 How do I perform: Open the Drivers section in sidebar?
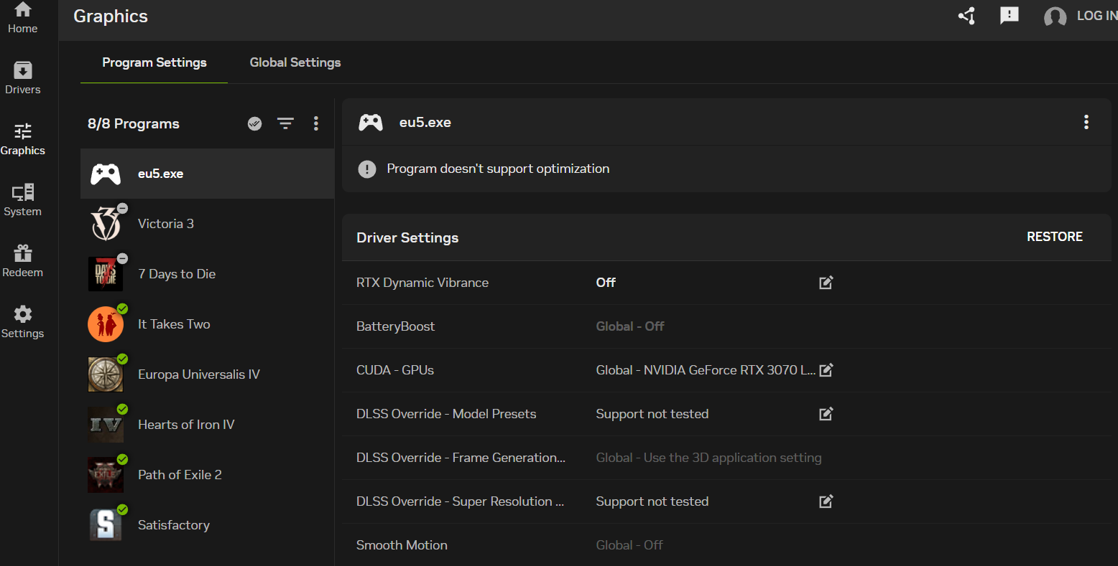tap(22, 78)
